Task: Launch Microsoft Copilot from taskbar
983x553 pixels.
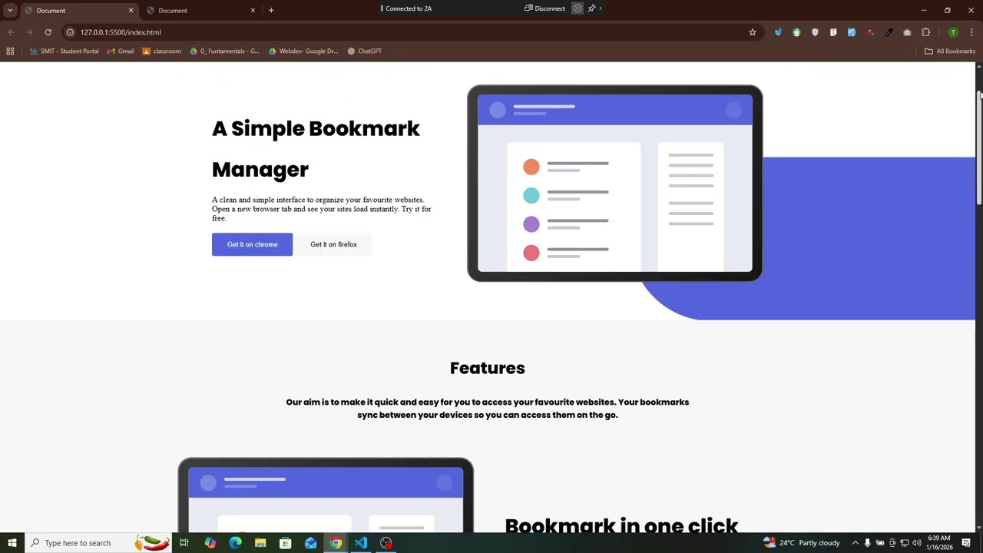Action: [x=210, y=543]
